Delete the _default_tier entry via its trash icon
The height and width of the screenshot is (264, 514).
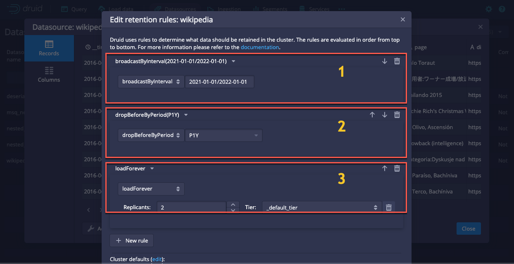[388, 207]
